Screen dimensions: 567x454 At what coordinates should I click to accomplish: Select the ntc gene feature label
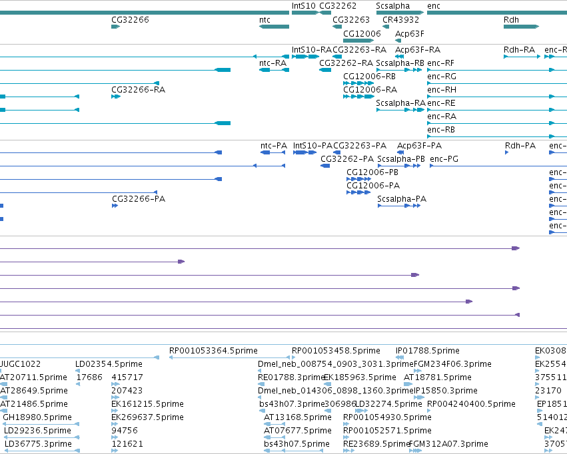tap(265, 20)
